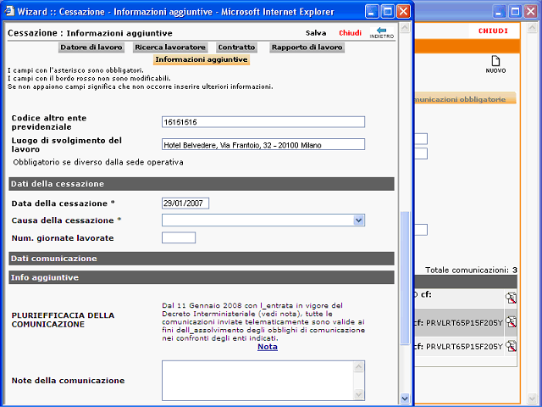Open first communication row's magnifier icon
The height and width of the screenshot is (407, 542).
511,298
